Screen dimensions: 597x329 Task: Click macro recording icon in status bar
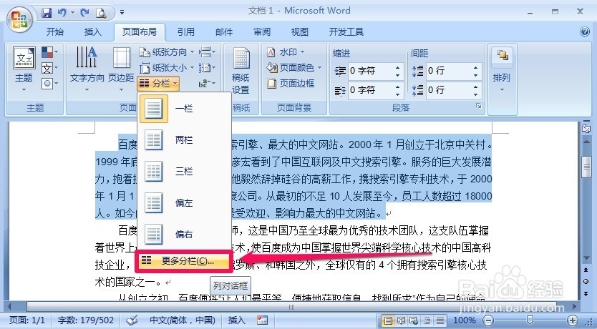pyautogui.click(x=262, y=320)
